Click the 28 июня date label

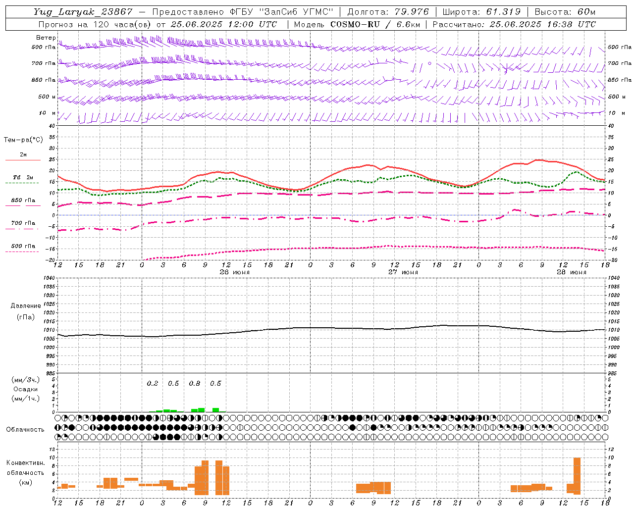571,272
